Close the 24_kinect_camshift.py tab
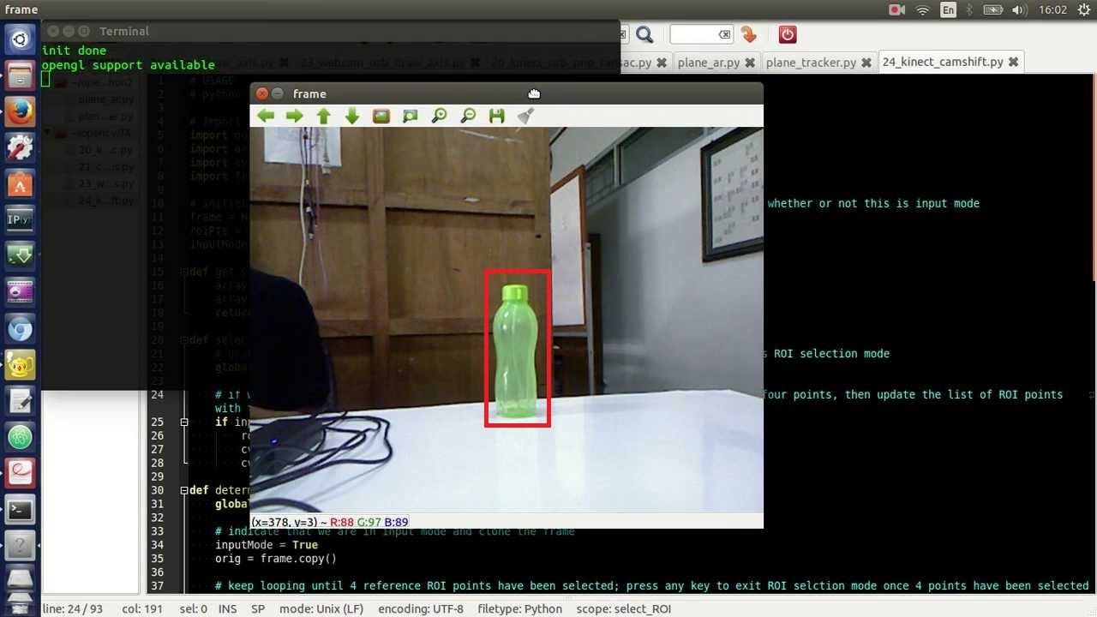The height and width of the screenshot is (617, 1097). click(x=1013, y=62)
